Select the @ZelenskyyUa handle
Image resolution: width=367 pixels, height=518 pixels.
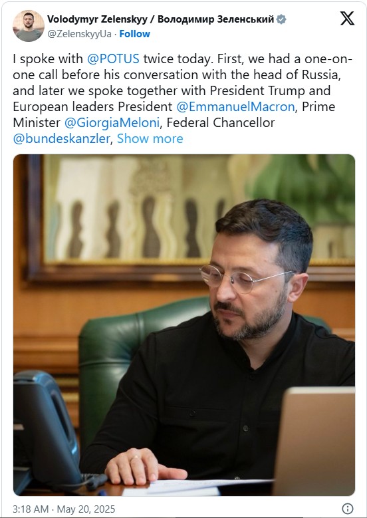[x=79, y=34]
